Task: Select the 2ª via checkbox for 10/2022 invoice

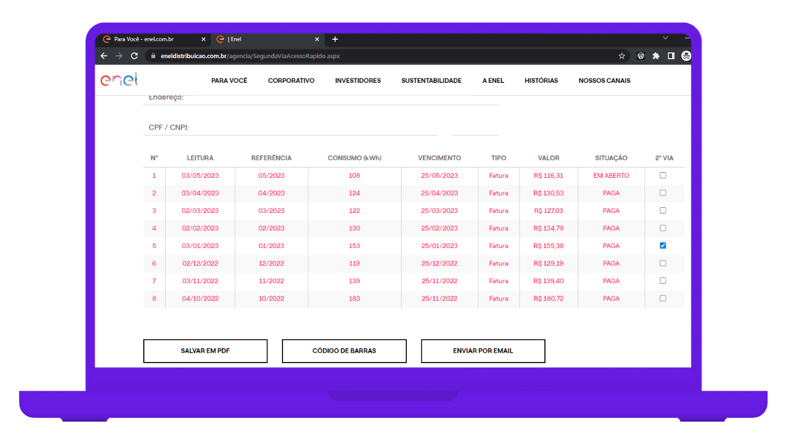Action: point(663,299)
